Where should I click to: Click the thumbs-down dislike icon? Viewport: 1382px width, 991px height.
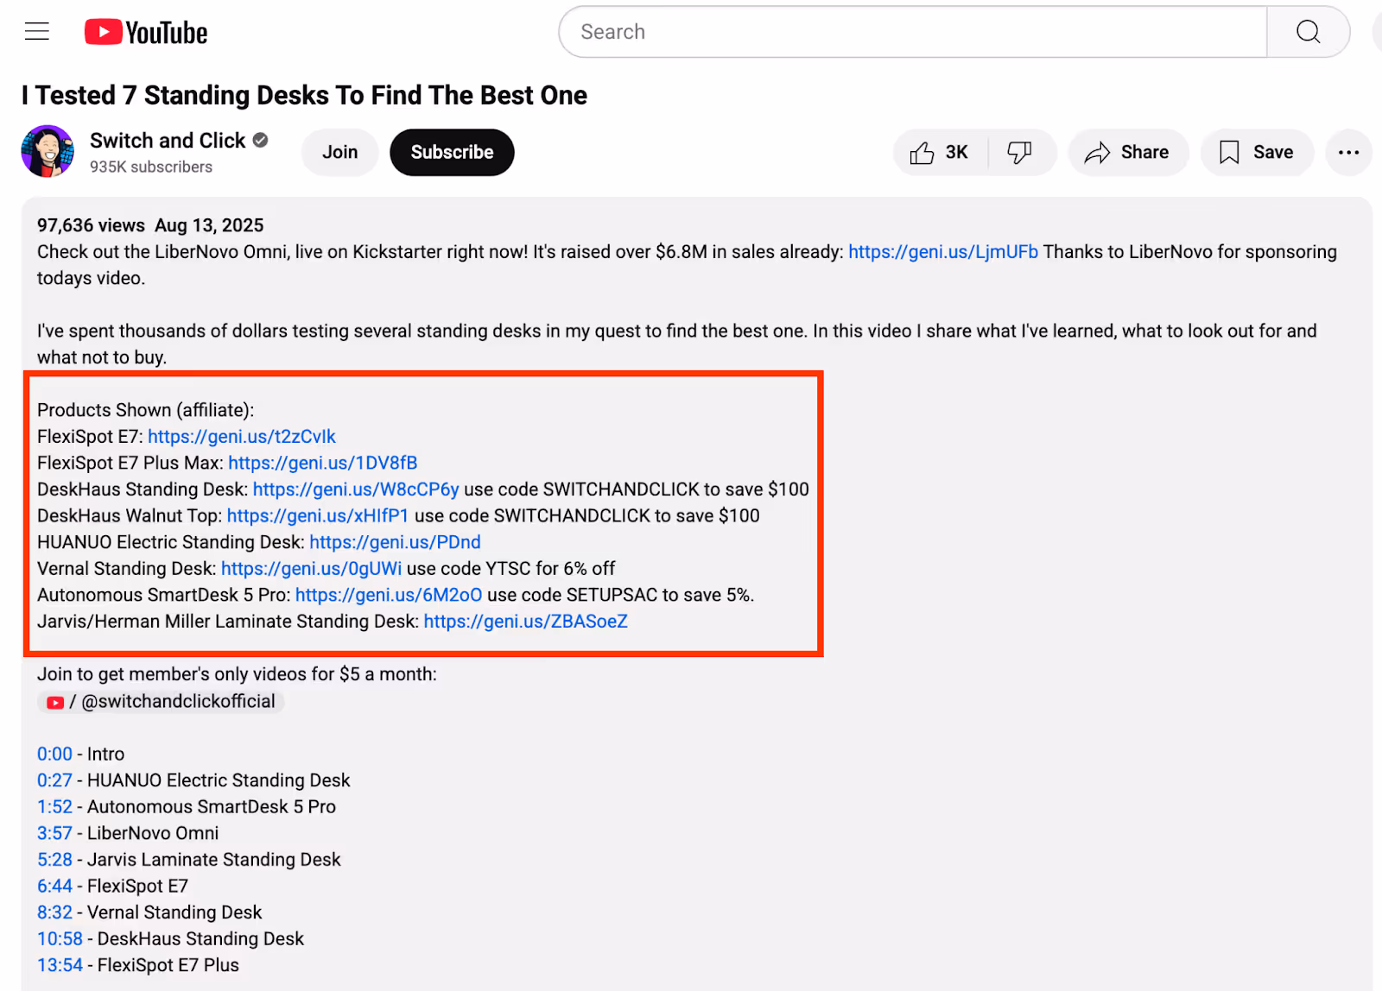(1020, 152)
